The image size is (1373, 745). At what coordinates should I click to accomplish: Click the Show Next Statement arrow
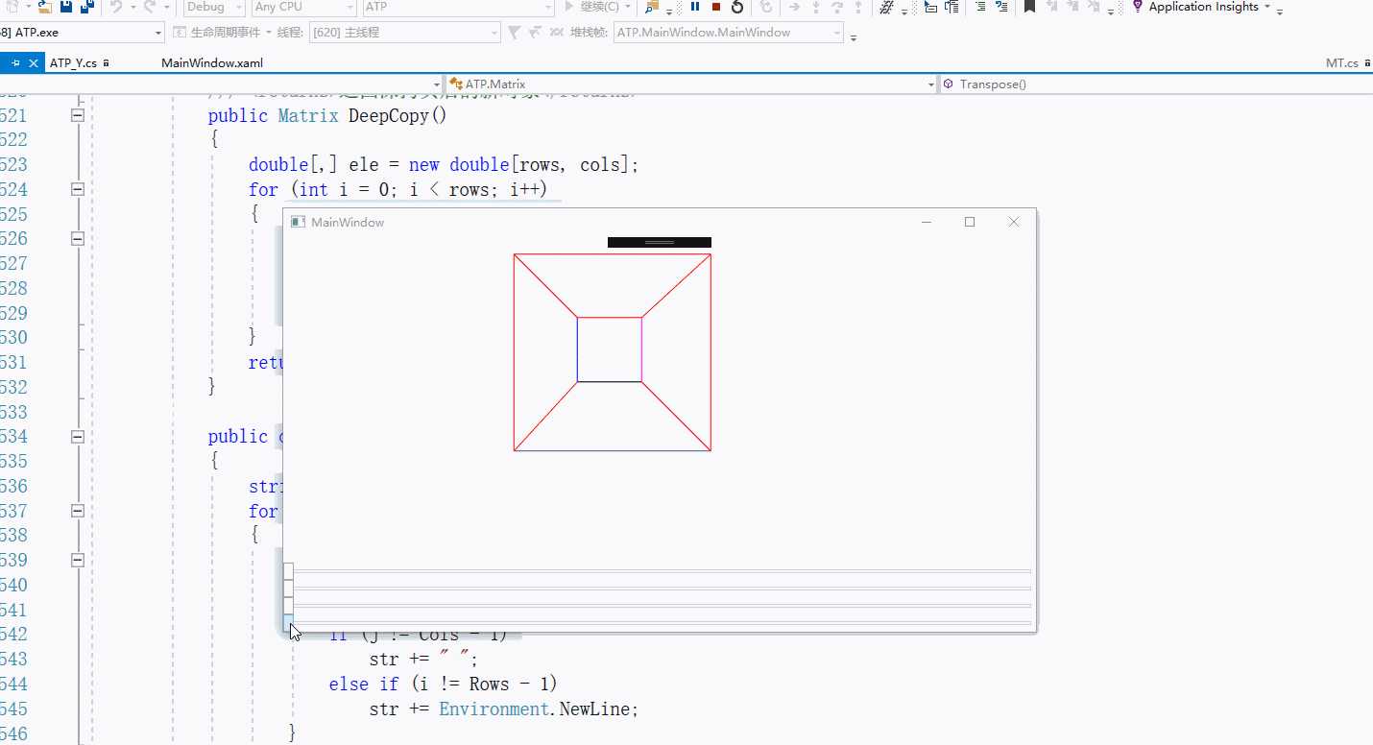pos(794,7)
